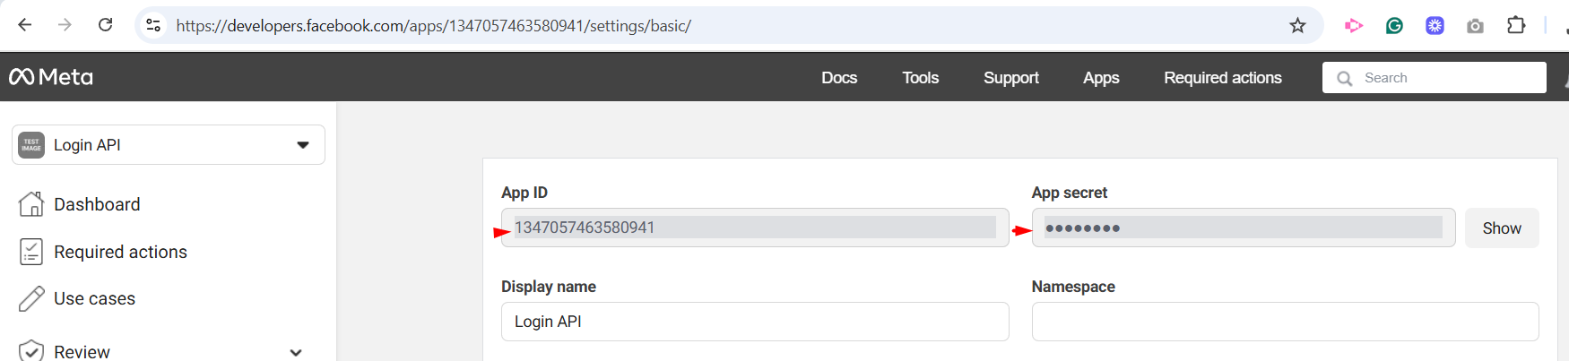The height and width of the screenshot is (361, 1569).
Task: Expand the Review section in sidebar
Action: coord(296,352)
